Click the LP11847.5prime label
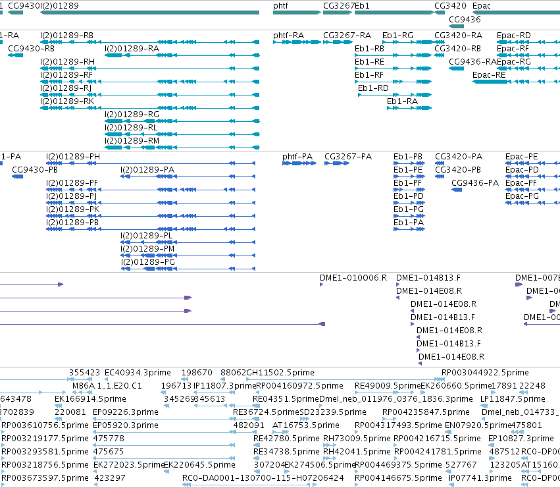Image resolution: width=560 pixels, height=488 pixels. [513, 399]
